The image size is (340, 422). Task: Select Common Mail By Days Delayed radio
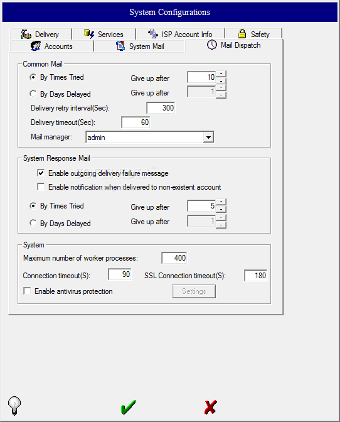point(33,94)
